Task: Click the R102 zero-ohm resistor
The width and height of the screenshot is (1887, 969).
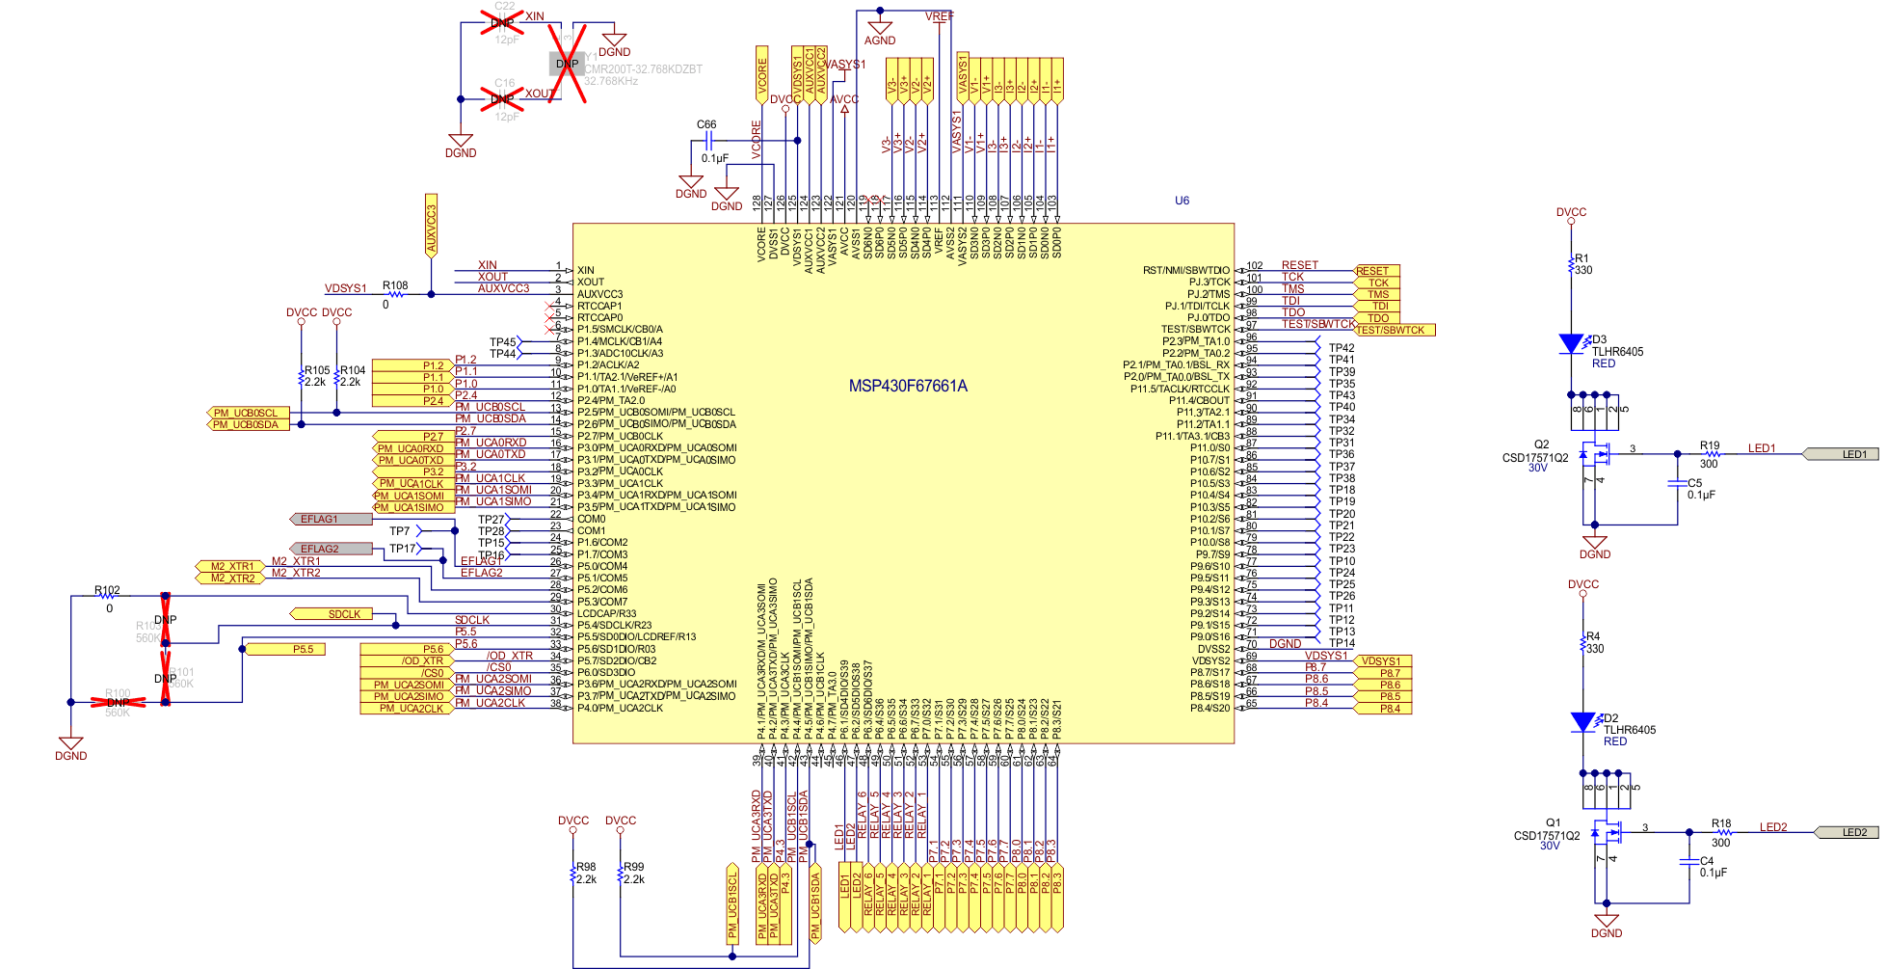Action: click(x=108, y=596)
